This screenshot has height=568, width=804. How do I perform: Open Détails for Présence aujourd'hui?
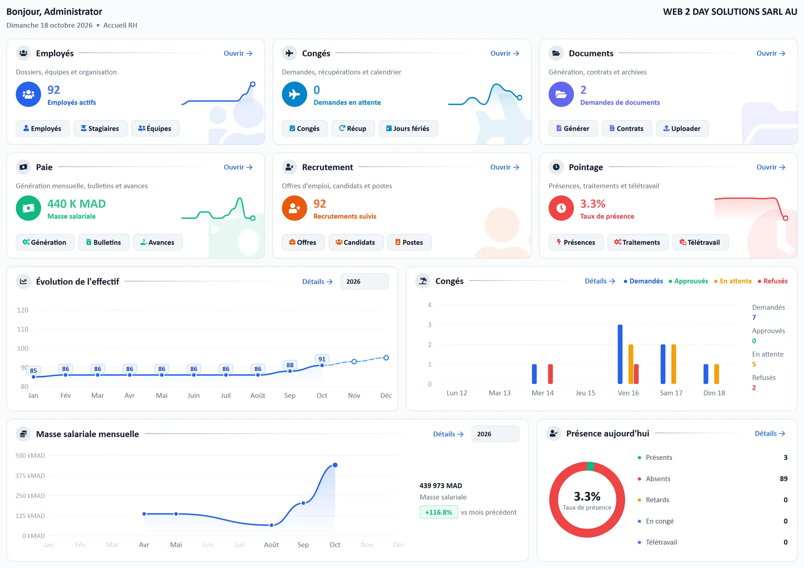(x=770, y=433)
